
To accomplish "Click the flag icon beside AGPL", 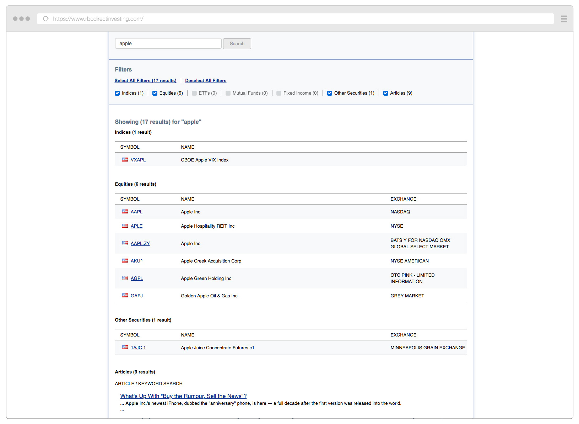I will pos(125,278).
